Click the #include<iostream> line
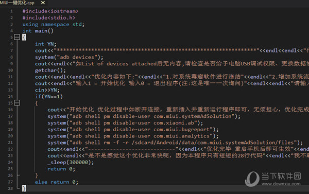309x194 pixels. (50, 11)
